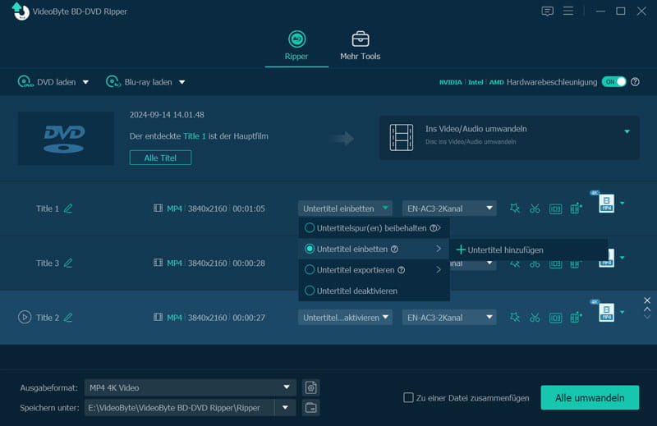
Task: Open Title 2 EN-AC3-2Kanal audio dropdown
Action: tap(449, 318)
